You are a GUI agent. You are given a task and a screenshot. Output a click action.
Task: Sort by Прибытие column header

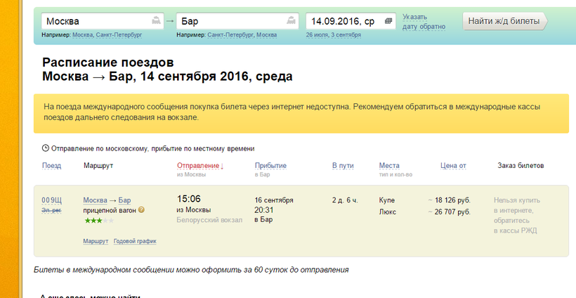coord(270,166)
